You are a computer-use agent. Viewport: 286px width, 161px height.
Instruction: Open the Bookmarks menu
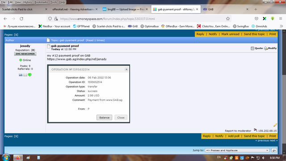41,2
